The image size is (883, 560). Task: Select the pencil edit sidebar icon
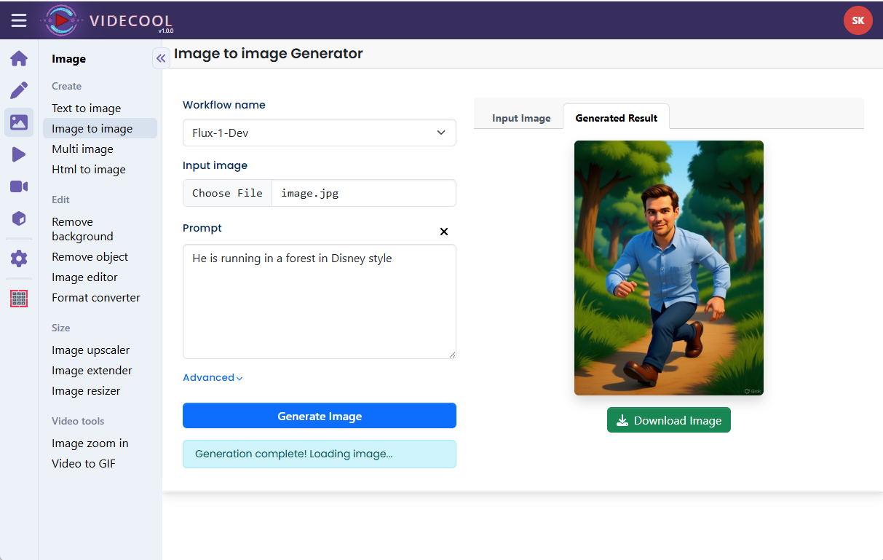pos(19,90)
